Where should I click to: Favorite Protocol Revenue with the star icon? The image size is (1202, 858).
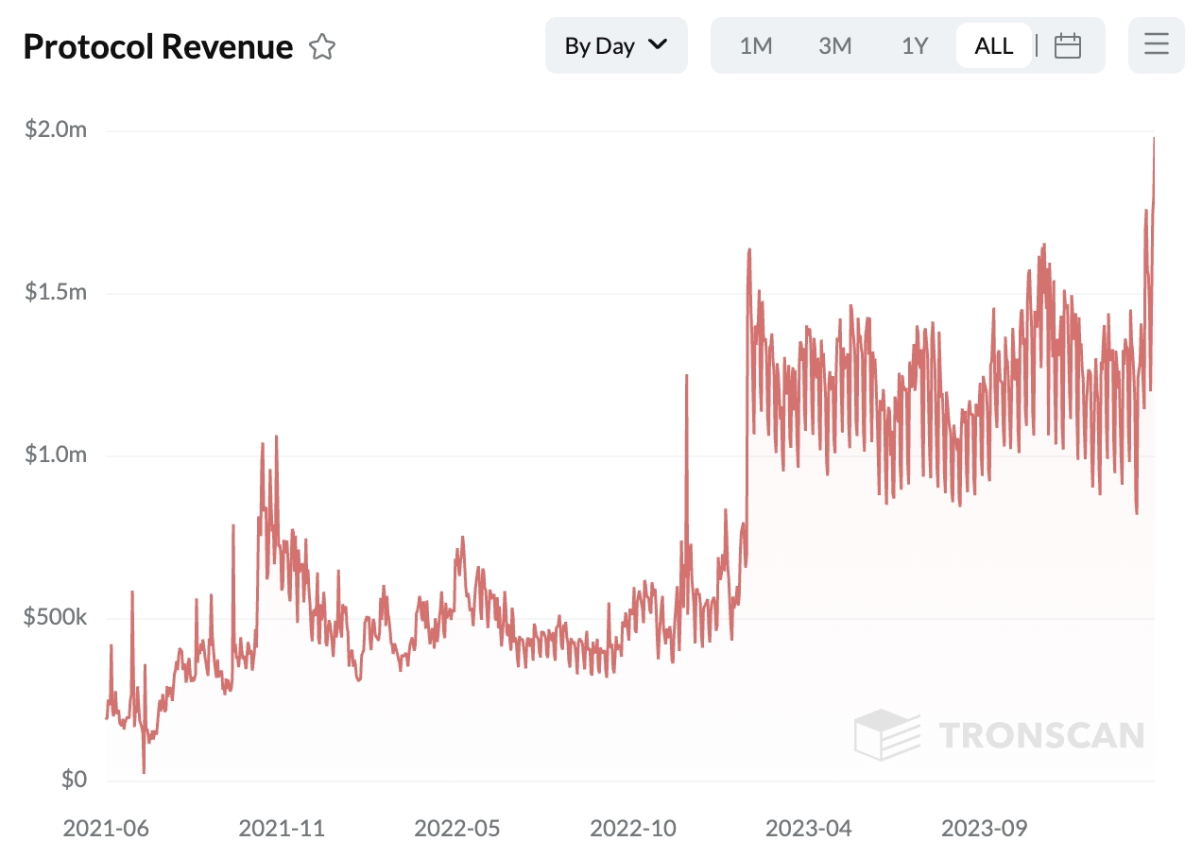pyautogui.click(x=322, y=46)
